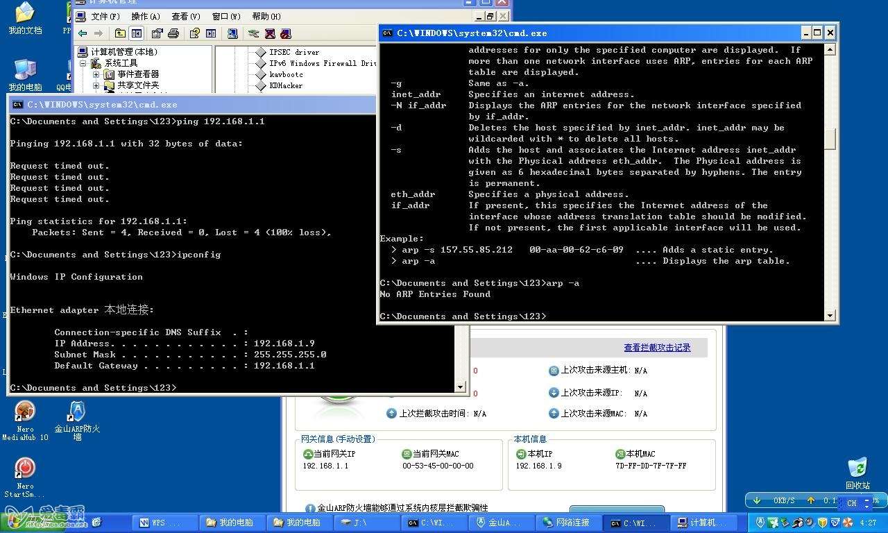Click the 查看拦截攻击记录 link
The height and width of the screenshot is (533, 888).
click(656, 348)
